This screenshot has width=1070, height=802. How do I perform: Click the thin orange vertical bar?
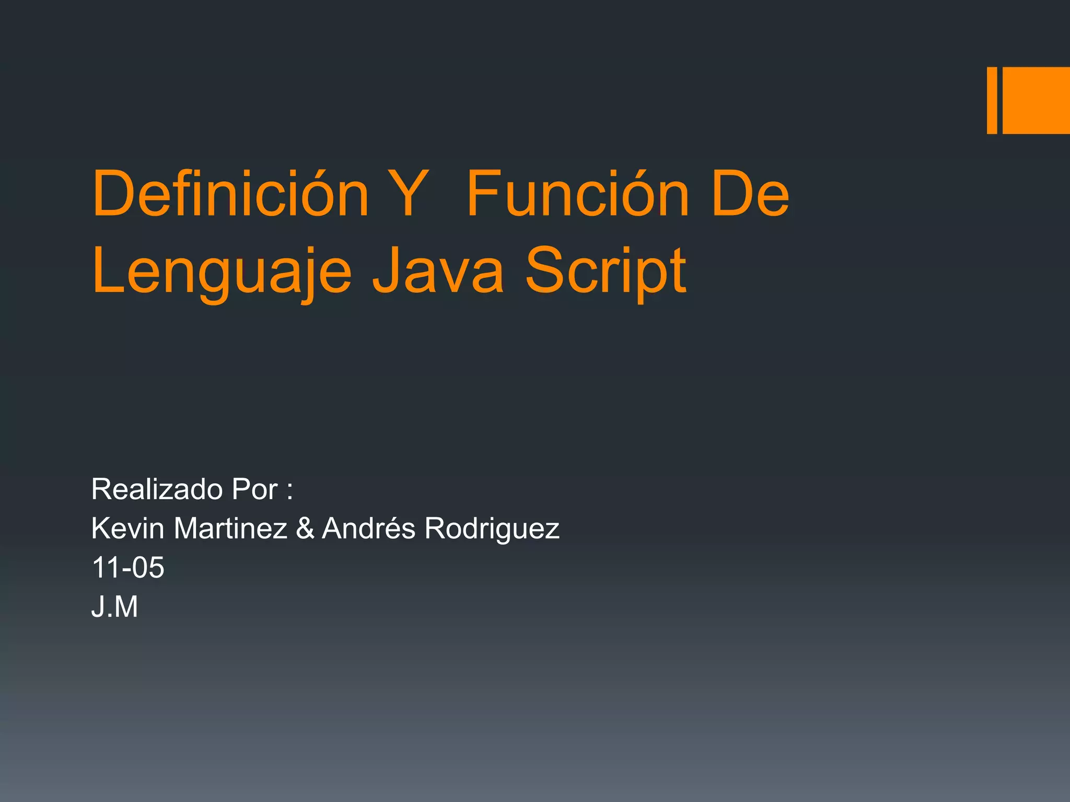point(992,100)
